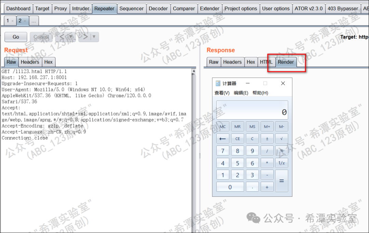
Task: Click calculator MR button
Action: [237, 127]
